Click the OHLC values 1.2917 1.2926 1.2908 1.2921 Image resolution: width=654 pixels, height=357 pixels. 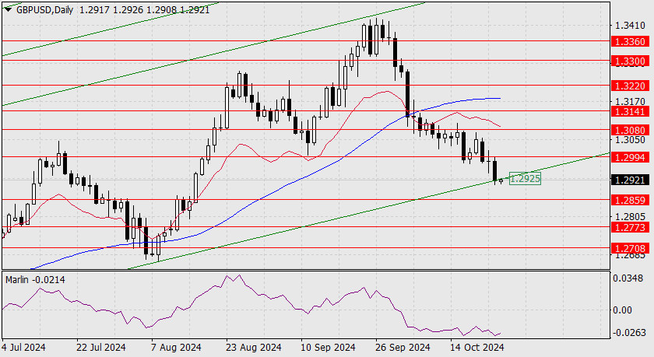click(x=144, y=9)
